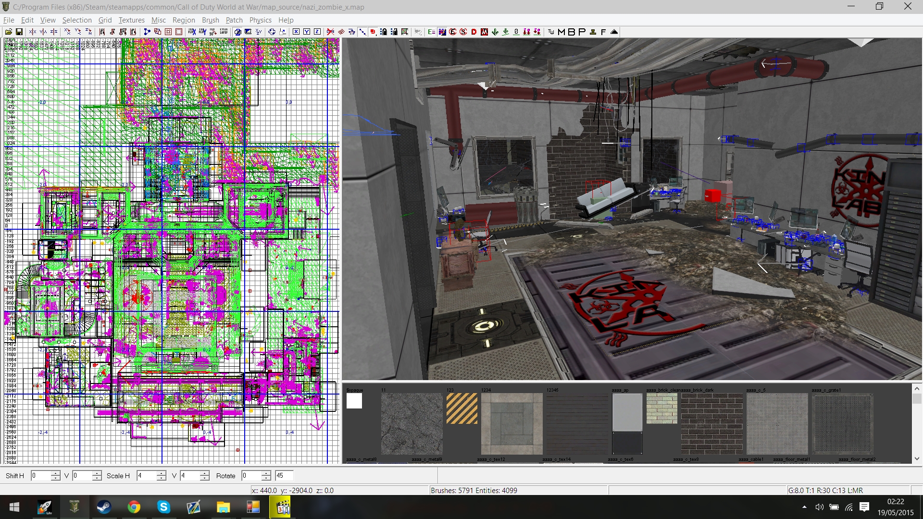Decrease the Shift V value stepper
The image size is (923, 519).
(x=97, y=478)
